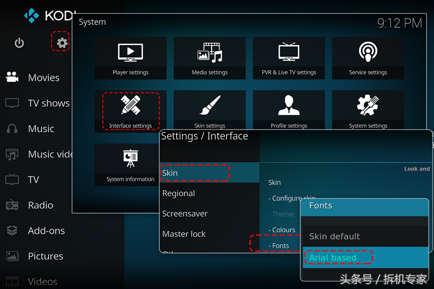Image resolution: width=434 pixels, height=289 pixels.
Task: Click the Videos film icon
Action: (x=12, y=282)
